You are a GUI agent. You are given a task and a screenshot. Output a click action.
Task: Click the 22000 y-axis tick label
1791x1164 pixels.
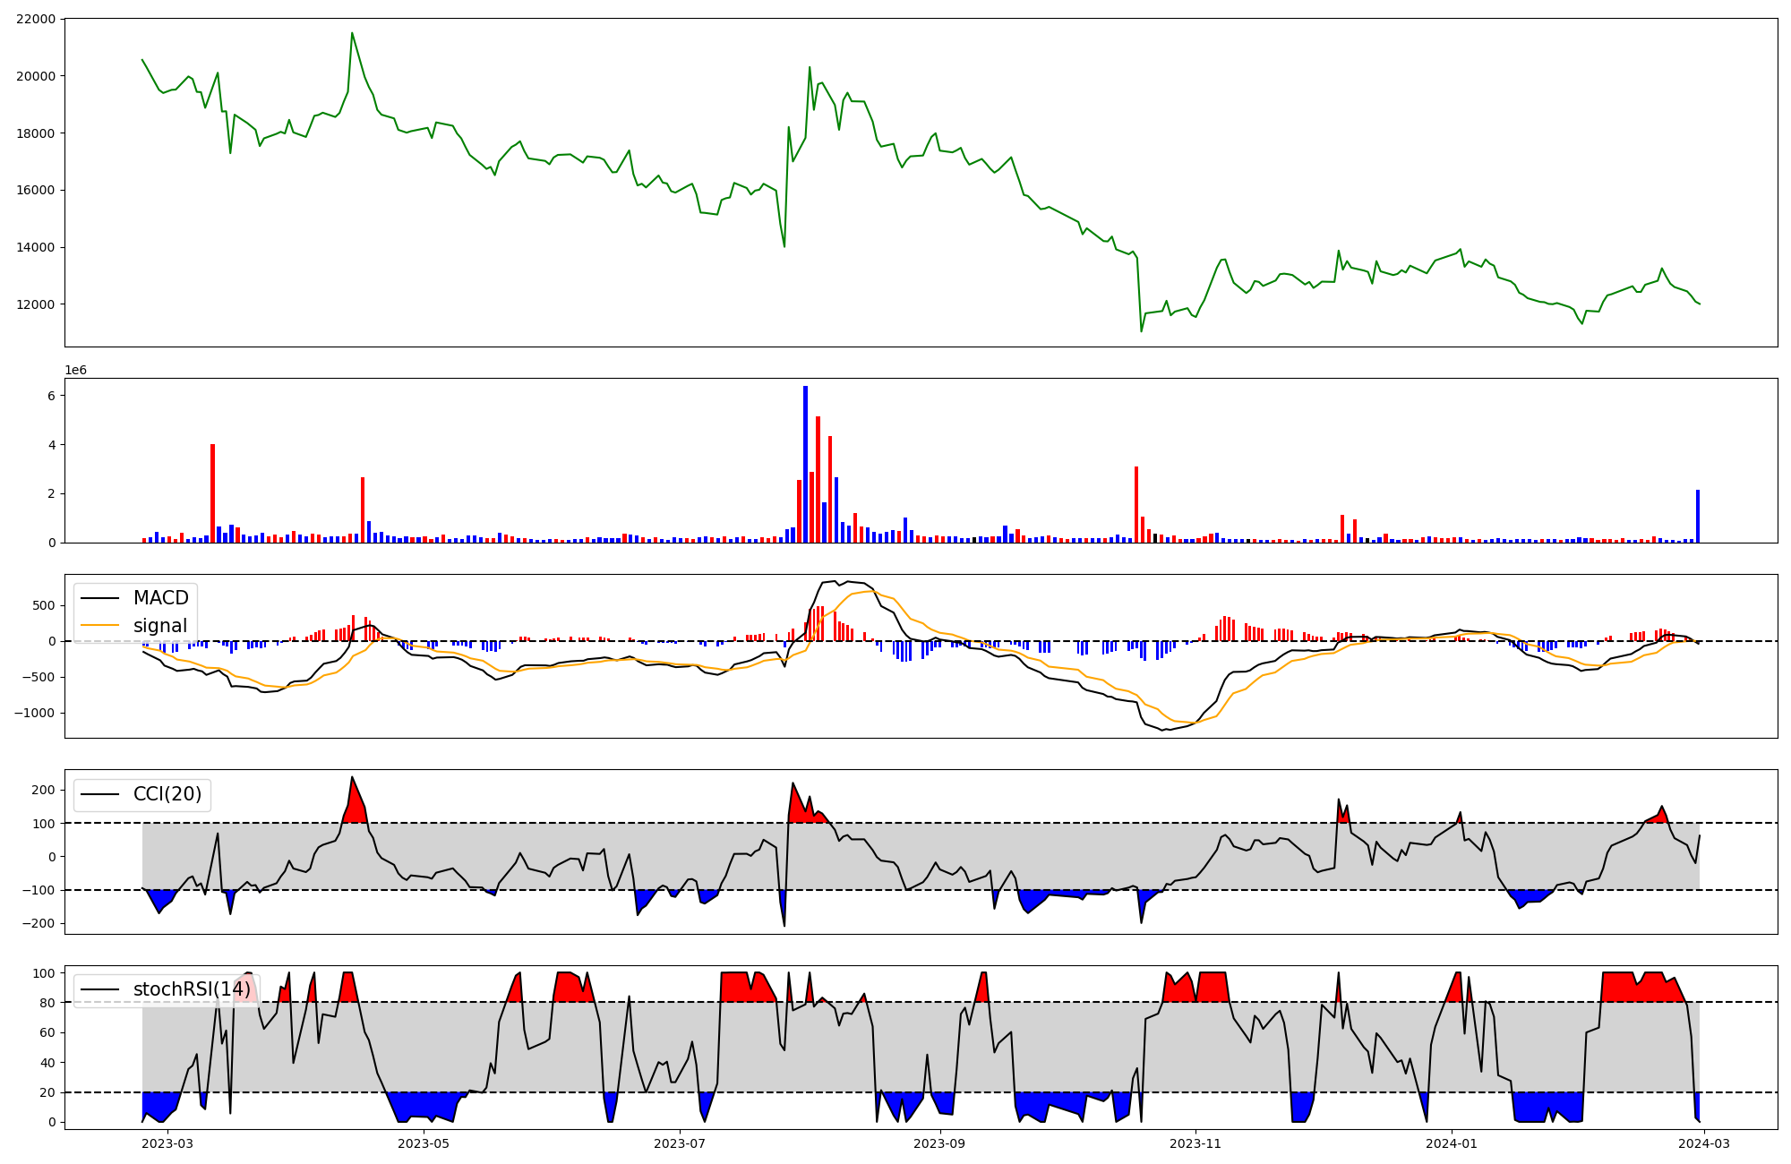(36, 19)
